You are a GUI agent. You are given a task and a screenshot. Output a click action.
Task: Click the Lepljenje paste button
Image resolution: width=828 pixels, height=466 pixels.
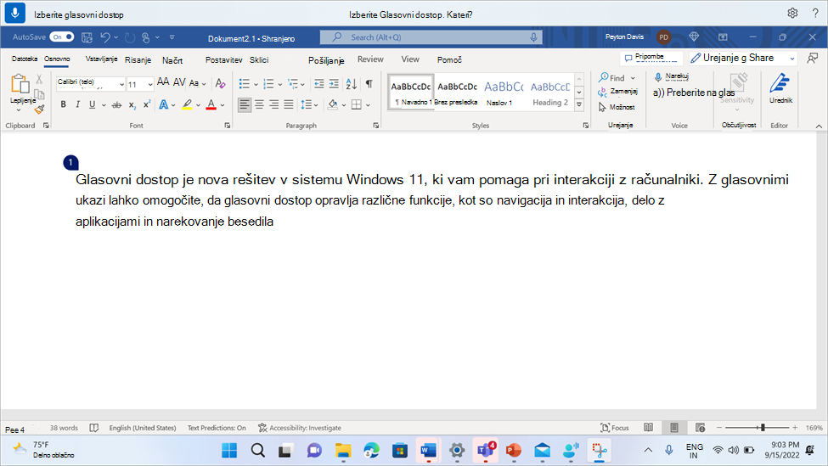(20, 91)
